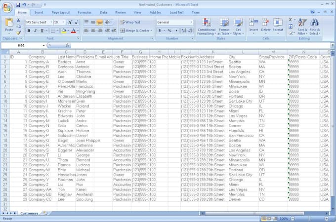Toggle Wrap Text
Image resolution: width=336 pixels, height=222 pixels.
tap(130, 22)
